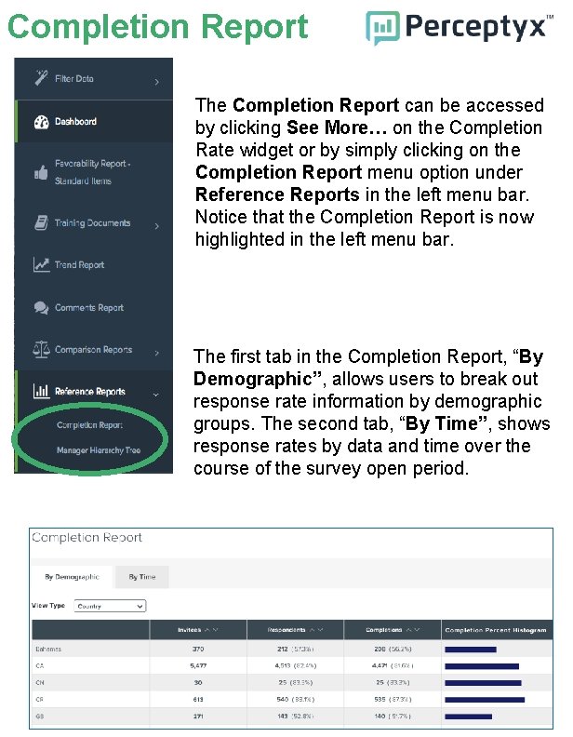573x737 pixels.
Task: Click completions value 208 in Bahamas row
Action: pos(380,650)
